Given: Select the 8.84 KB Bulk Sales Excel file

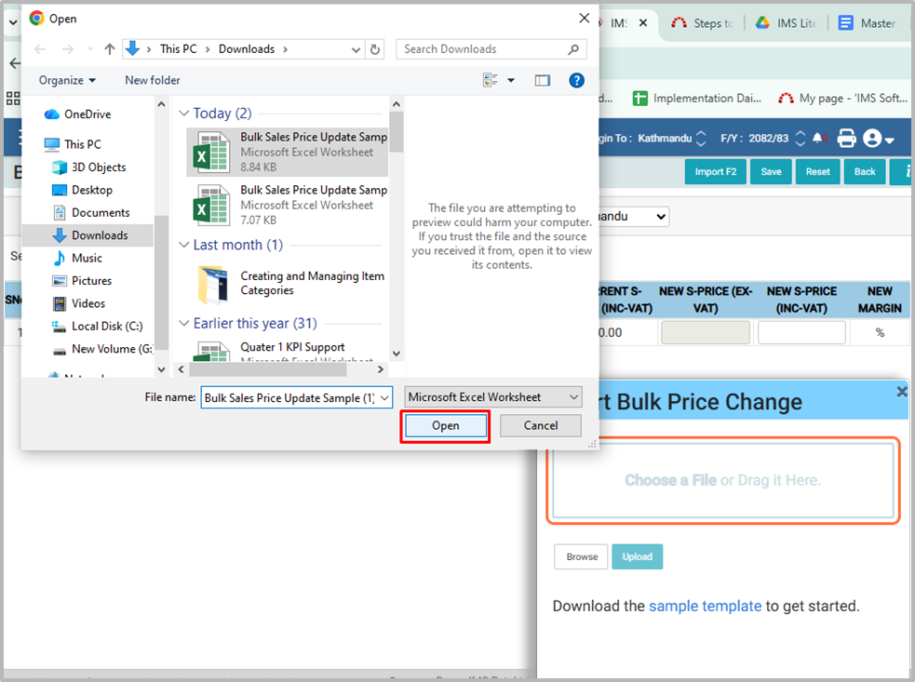Looking at the screenshot, I should pos(287,152).
